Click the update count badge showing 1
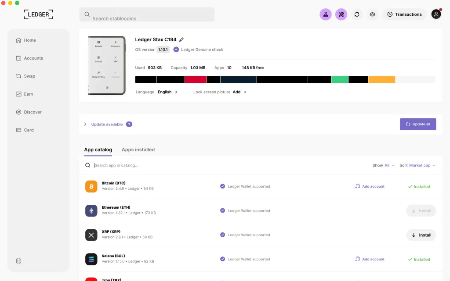The image size is (450, 281). point(129,124)
